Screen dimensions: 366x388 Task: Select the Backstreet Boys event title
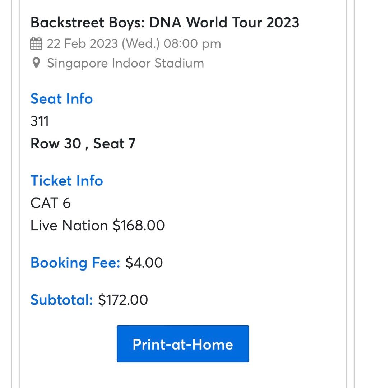165,22
